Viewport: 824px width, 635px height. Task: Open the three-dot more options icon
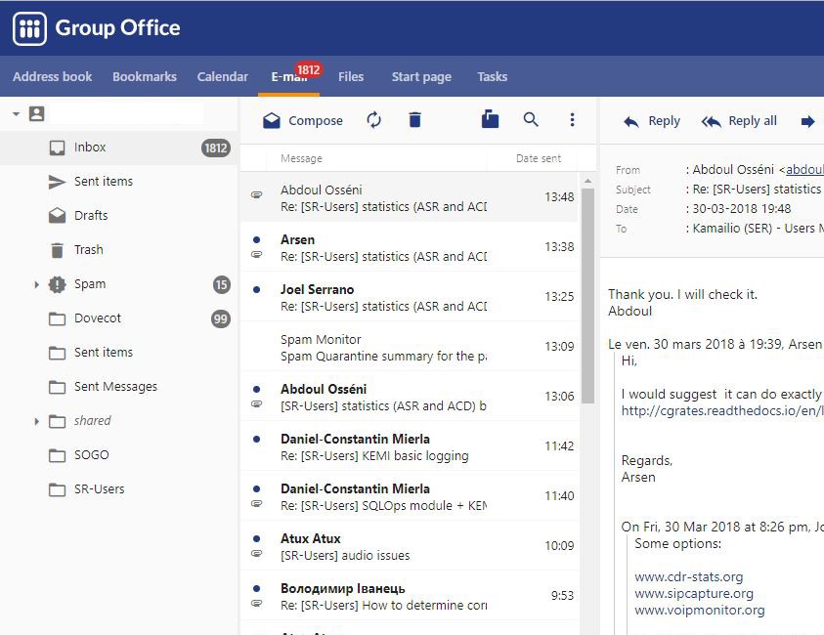(572, 120)
